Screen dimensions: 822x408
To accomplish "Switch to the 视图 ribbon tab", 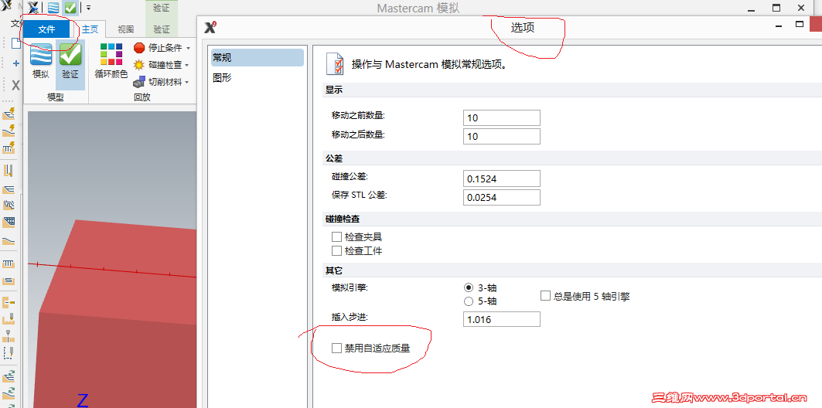I will point(126,29).
